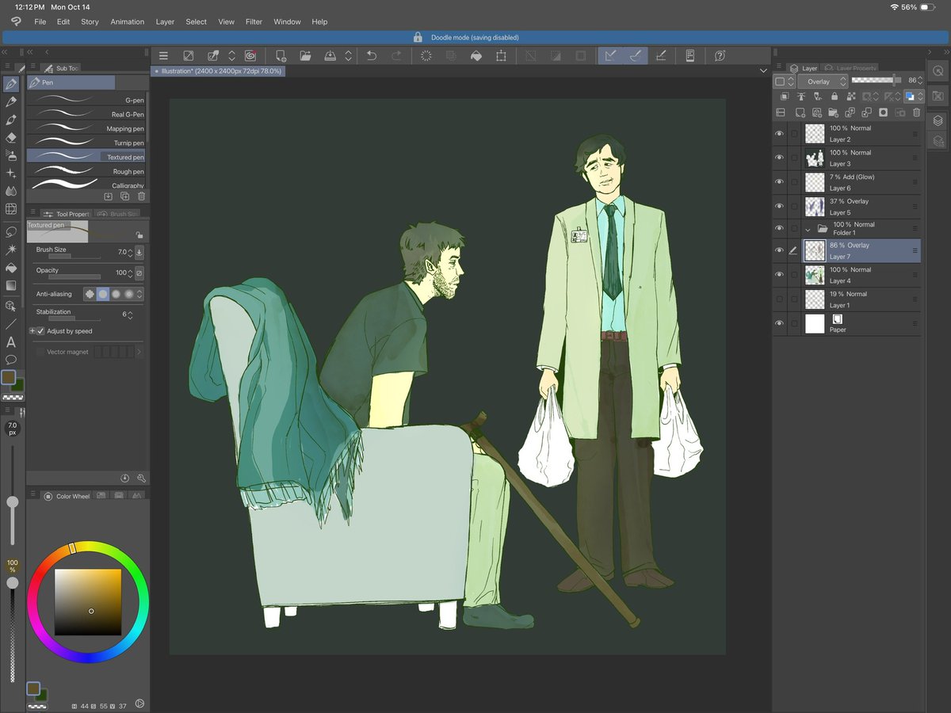Expand the Adjust by speed plus button

pos(32,331)
